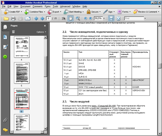
Task: Open the Tools menu
Action: tap(55, 6)
